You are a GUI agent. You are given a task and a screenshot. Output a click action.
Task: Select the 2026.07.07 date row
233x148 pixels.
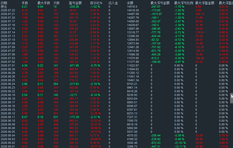point(8,51)
